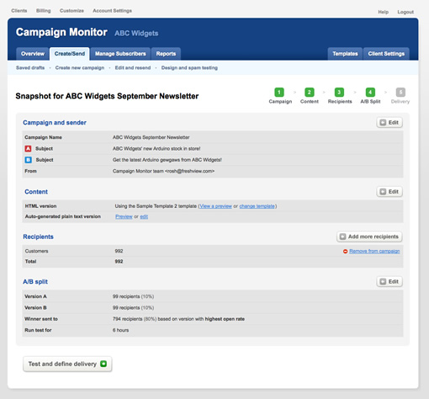Click step 1 Campaign green icon
The width and height of the screenshot is (429, 399).
coord(279,93)
